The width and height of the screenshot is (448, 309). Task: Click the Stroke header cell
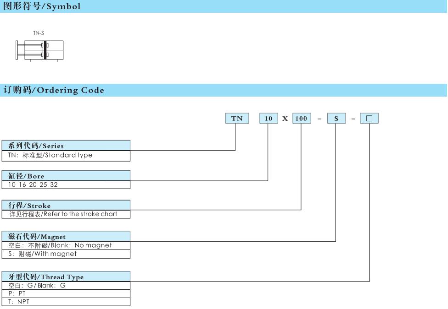tap(66, 206)
